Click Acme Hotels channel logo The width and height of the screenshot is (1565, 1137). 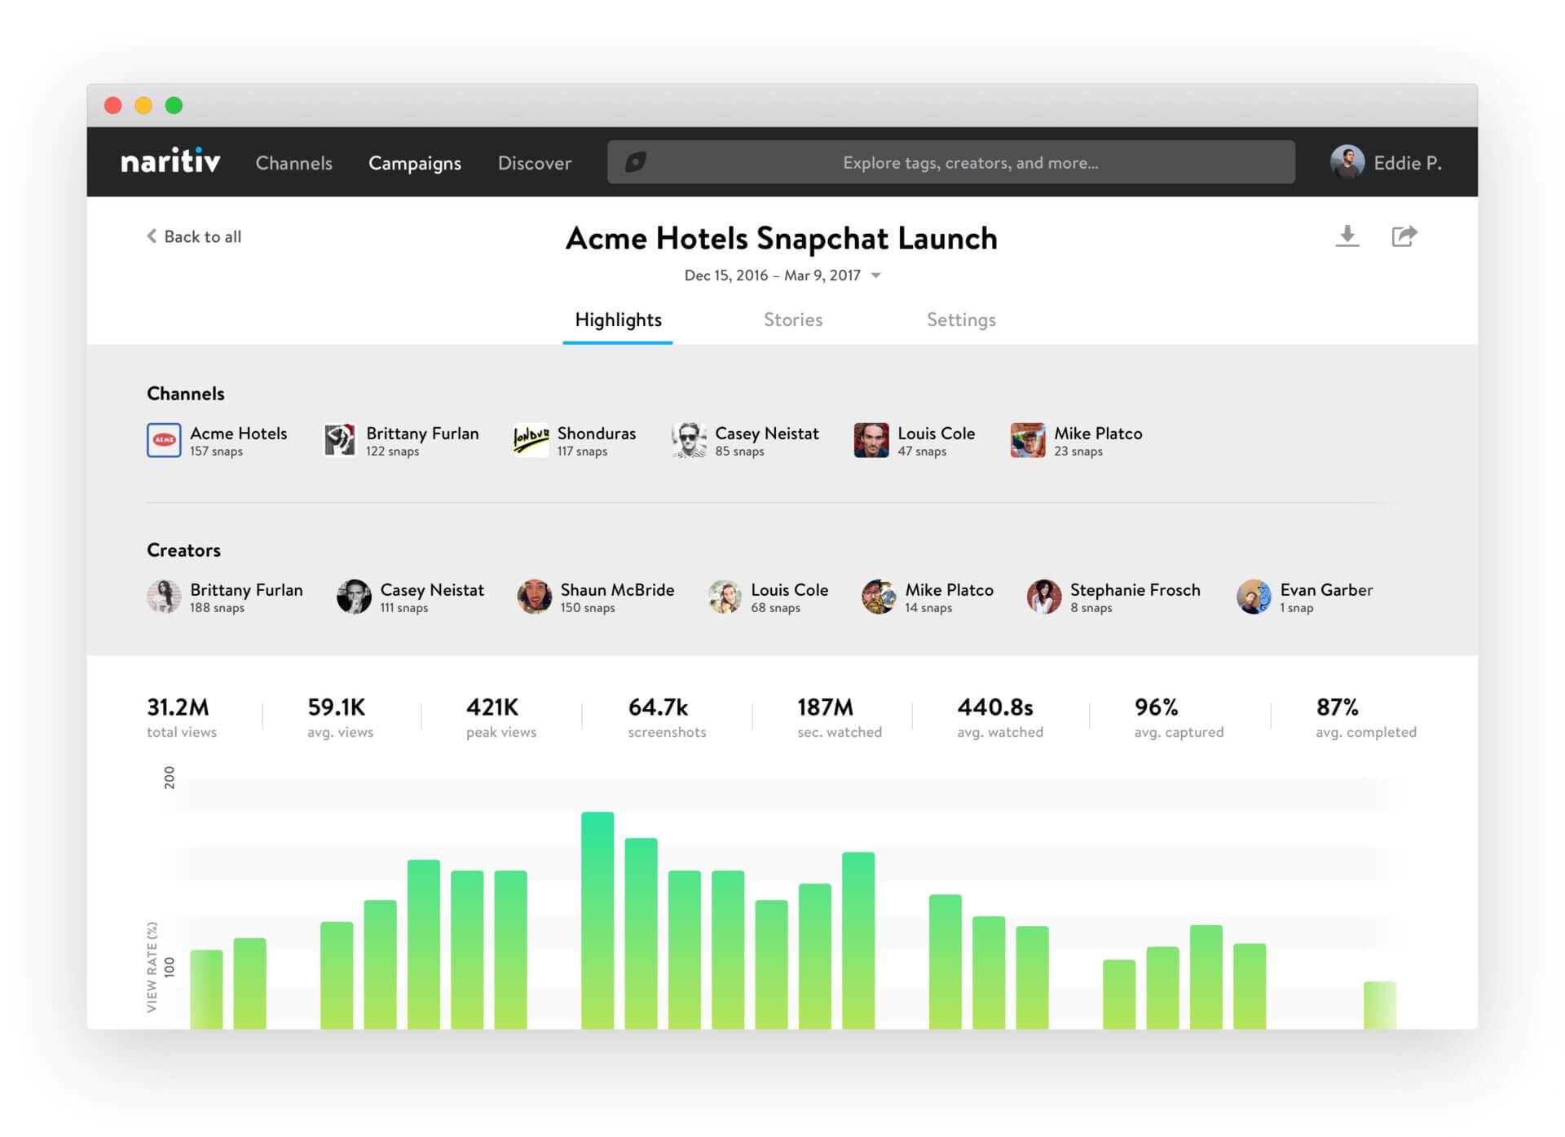164,440
